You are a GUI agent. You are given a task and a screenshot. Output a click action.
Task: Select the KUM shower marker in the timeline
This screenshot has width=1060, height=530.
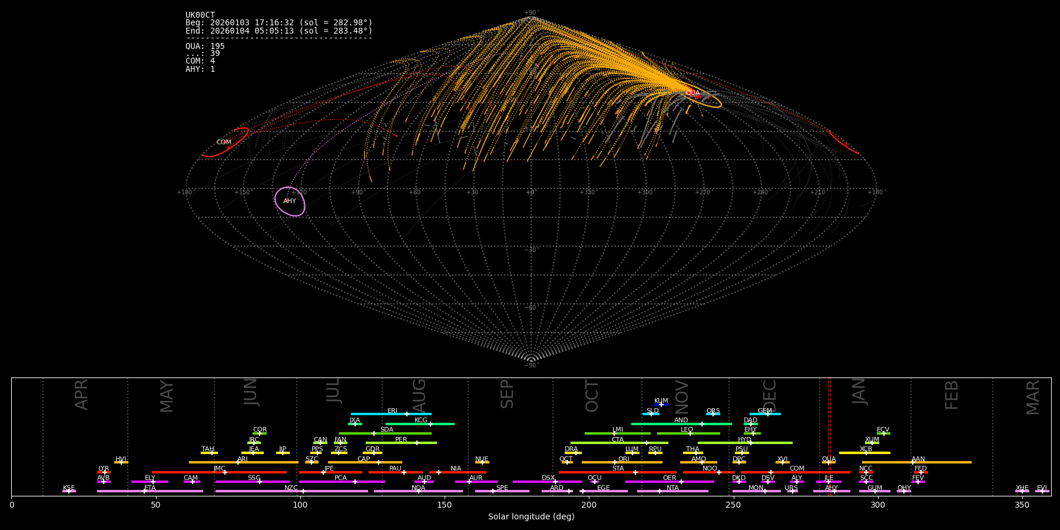coord(661,405)
